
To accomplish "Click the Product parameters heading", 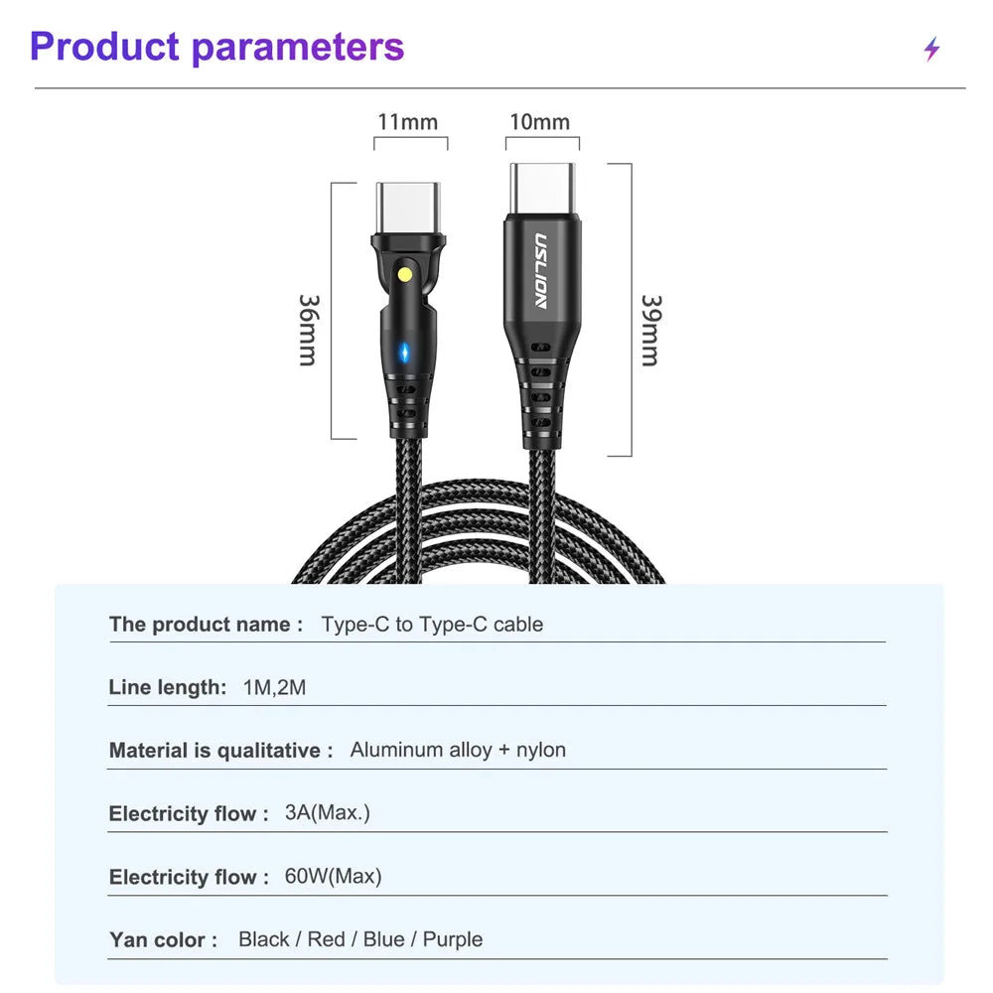I will (x=216, y=47).
